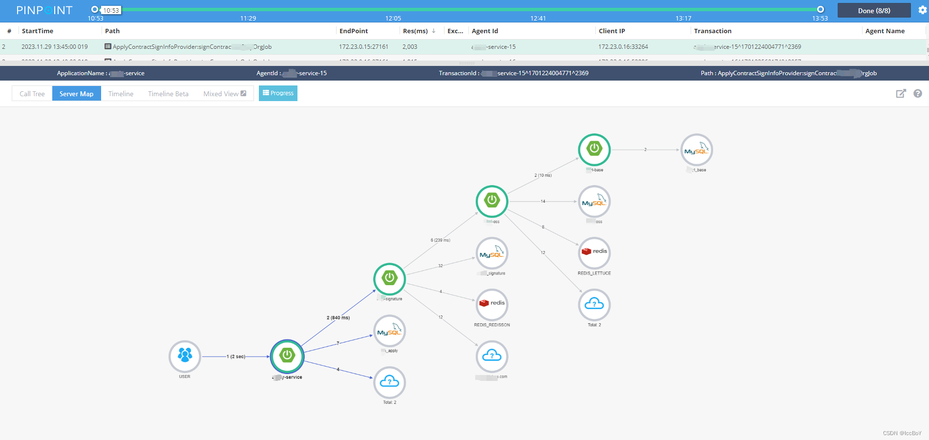Click the REDIS_LETTUCE redis node
929x440 pixels.
tap(594, 253)
